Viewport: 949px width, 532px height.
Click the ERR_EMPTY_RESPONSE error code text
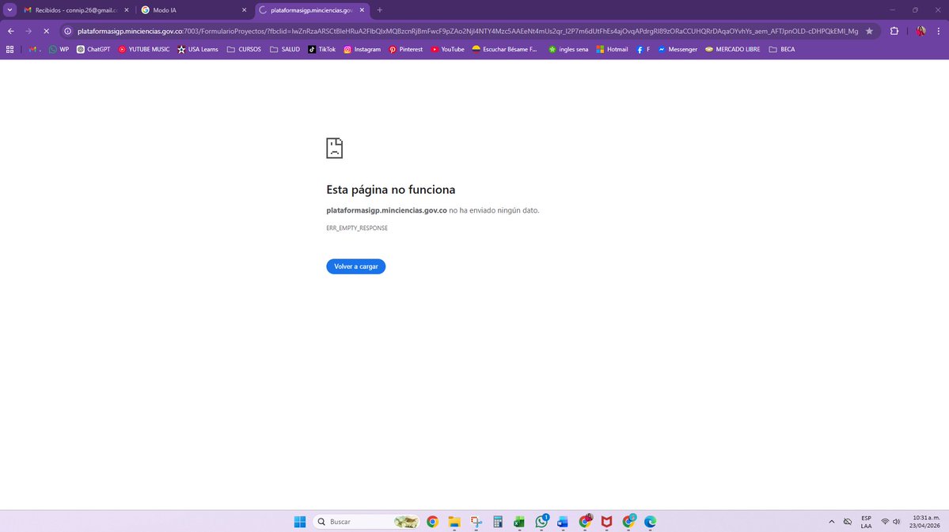tap(357, 228)
